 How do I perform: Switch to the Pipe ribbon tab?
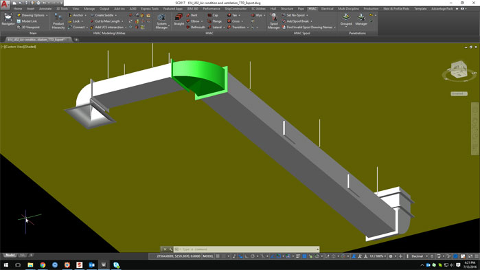(301, 9)
